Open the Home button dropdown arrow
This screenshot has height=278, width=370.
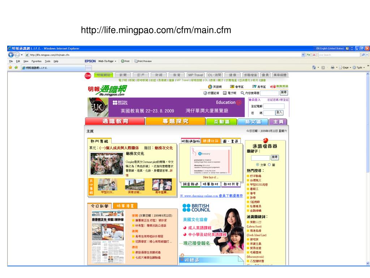pyautogui.click(x=318, y=68)
